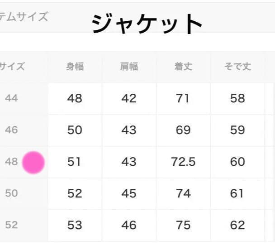Select the 肩幅 column header

point(129,67)
